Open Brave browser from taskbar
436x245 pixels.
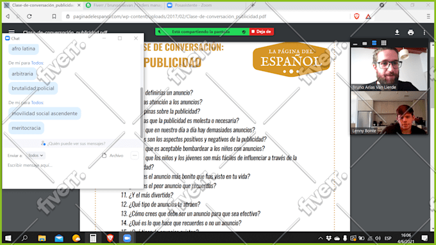point(110,238)
